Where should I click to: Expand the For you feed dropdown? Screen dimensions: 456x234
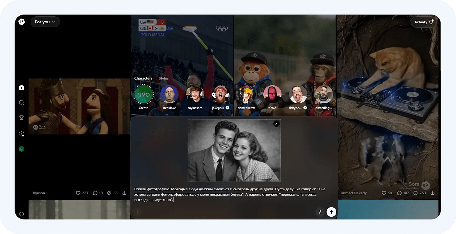45,22
